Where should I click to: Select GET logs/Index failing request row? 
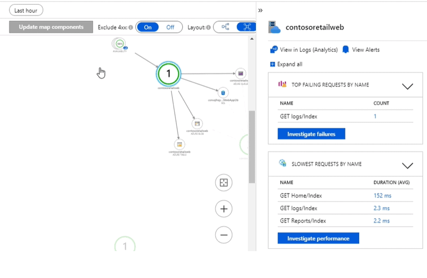pyautogui.click(x=346, y=116)
